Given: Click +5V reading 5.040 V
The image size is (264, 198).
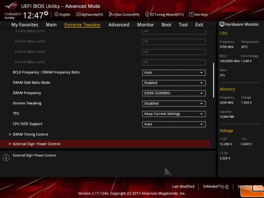Looking at the screenshot, I should pyautogui.click(x=246, y=144).
